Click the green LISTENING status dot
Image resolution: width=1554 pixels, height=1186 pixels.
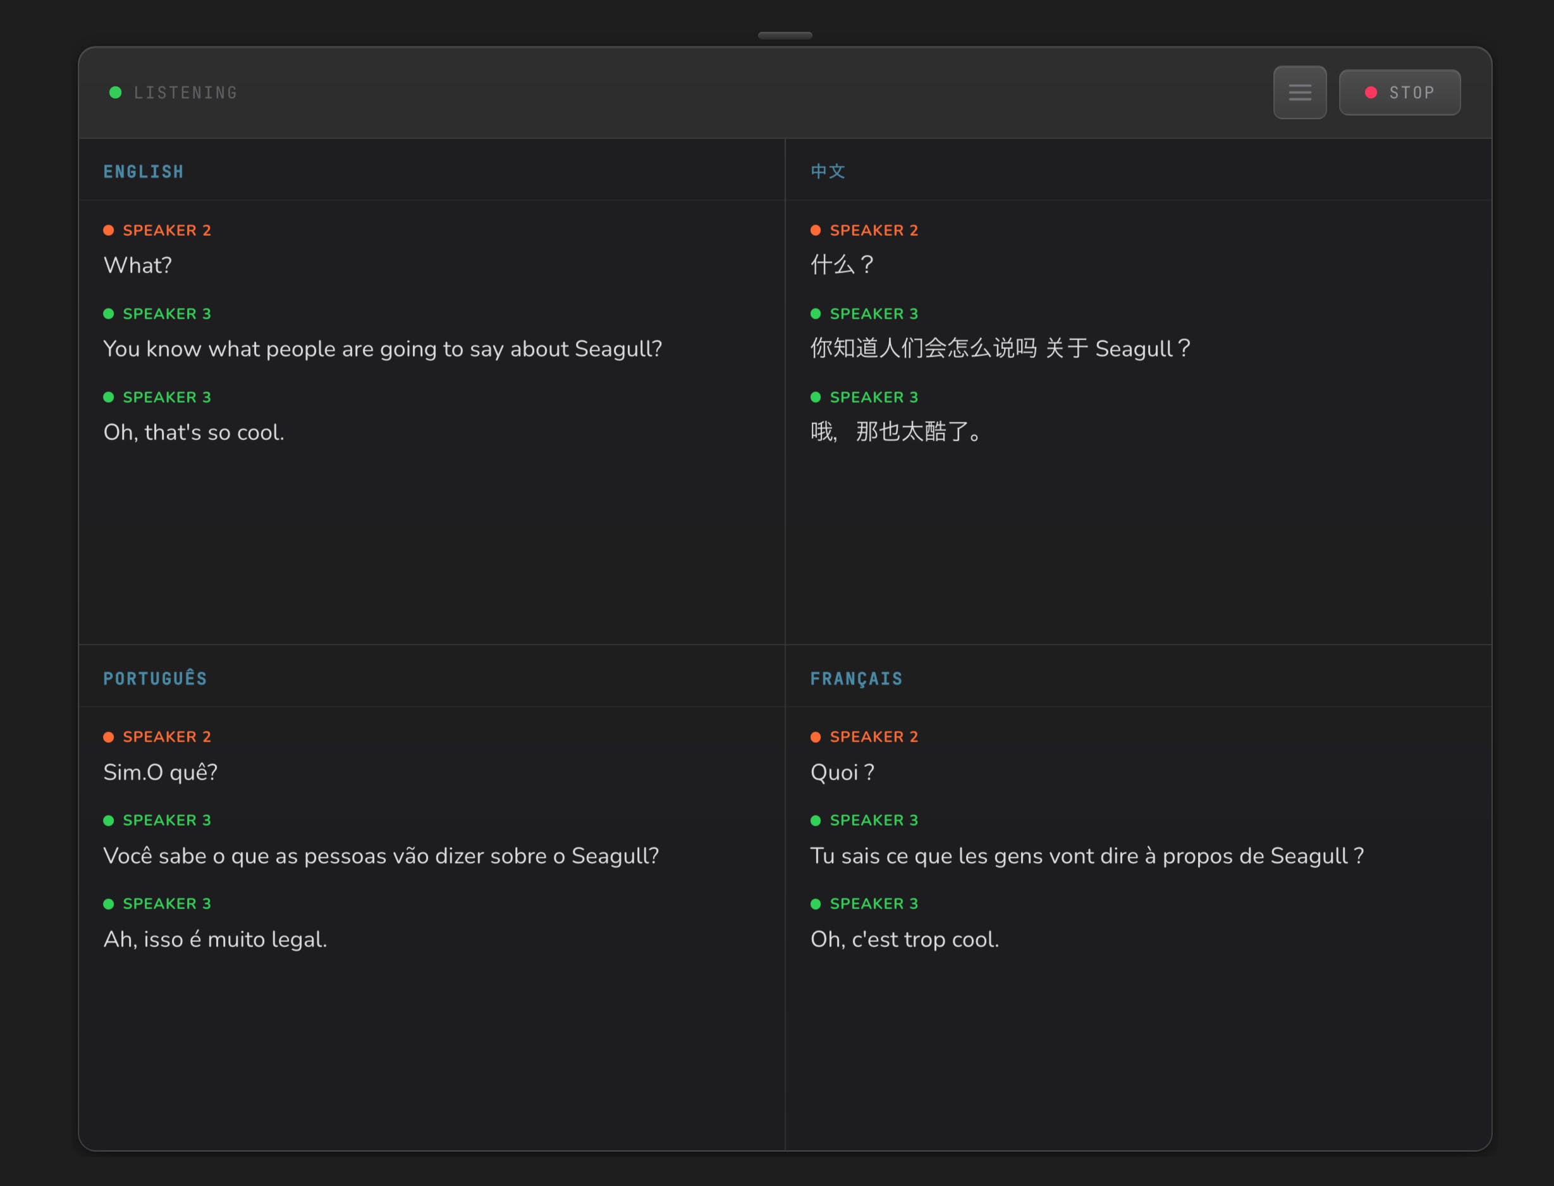[x=116, y=92]
